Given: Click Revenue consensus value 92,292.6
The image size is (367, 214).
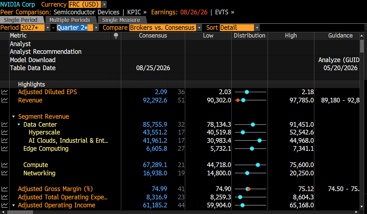Looking at the screenshot, I should tap(155, 100).
